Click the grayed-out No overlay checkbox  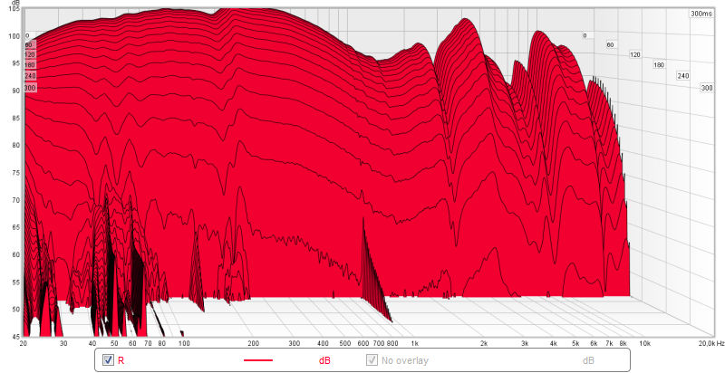click(x=372, y=360)
